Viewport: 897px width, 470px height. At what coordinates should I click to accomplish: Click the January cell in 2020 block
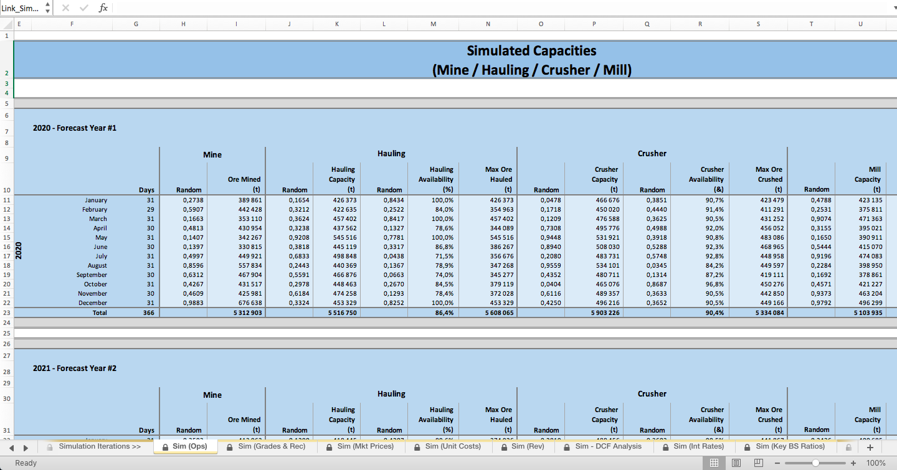96,200
